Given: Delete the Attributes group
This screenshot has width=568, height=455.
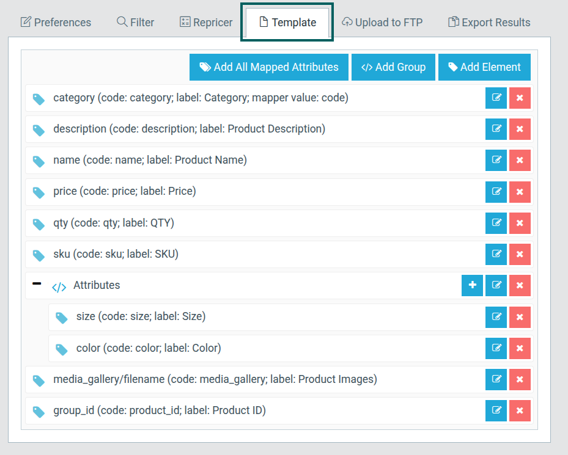Looking at the screenshot, I should click(x=520, y=286).
